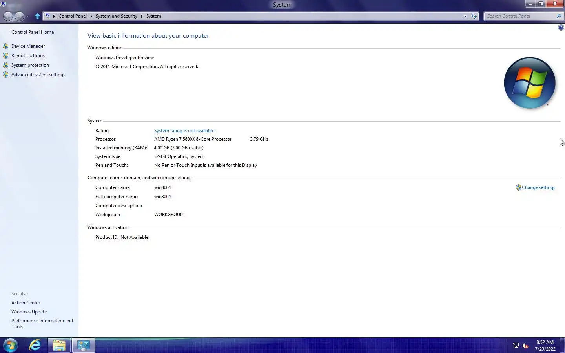Click the Windows logo image

click(530, 83)
